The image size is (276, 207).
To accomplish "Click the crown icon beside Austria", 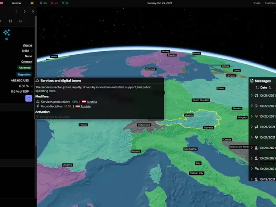I will pyautogui.click(x=32, y=3).
